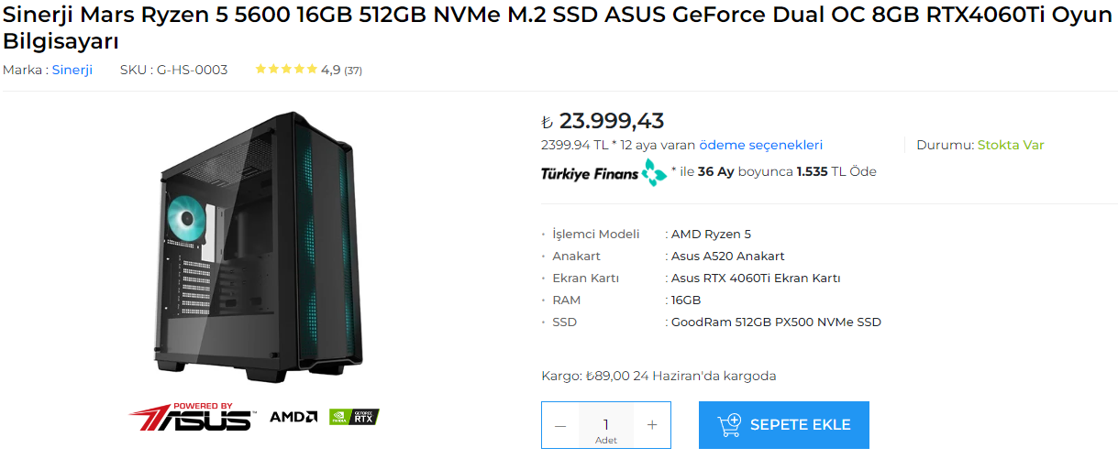Click the Kargo shipping info line
1118x459 pixels.
[659, 376]
